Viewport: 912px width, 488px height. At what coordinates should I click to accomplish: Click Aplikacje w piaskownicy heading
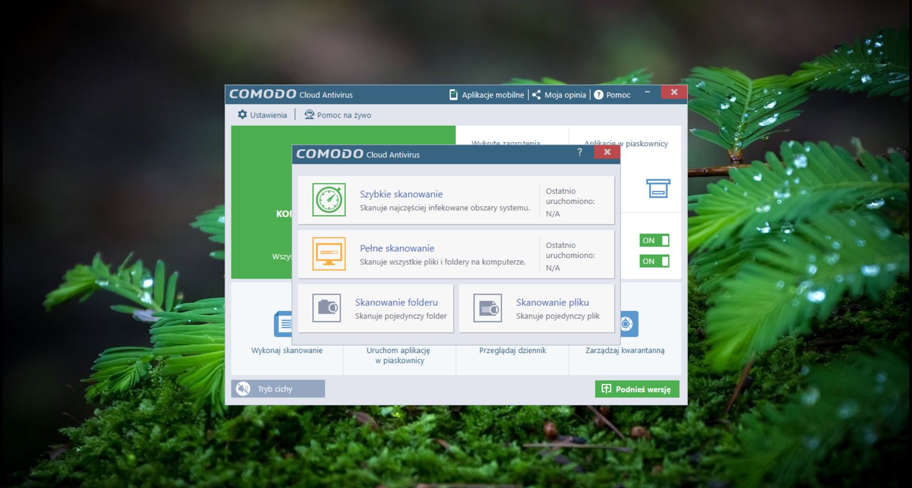626,143
